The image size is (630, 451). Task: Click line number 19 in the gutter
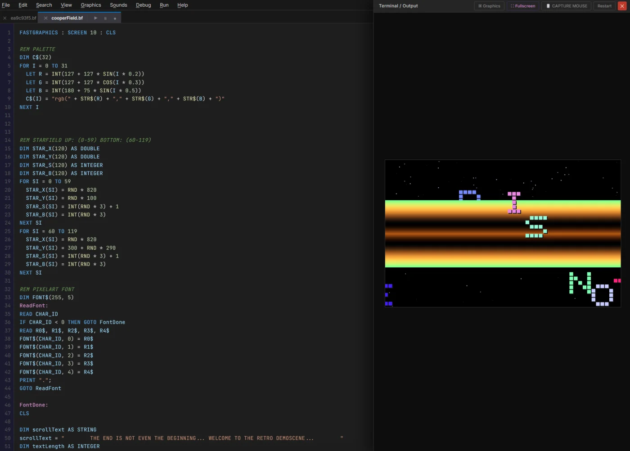8,182
